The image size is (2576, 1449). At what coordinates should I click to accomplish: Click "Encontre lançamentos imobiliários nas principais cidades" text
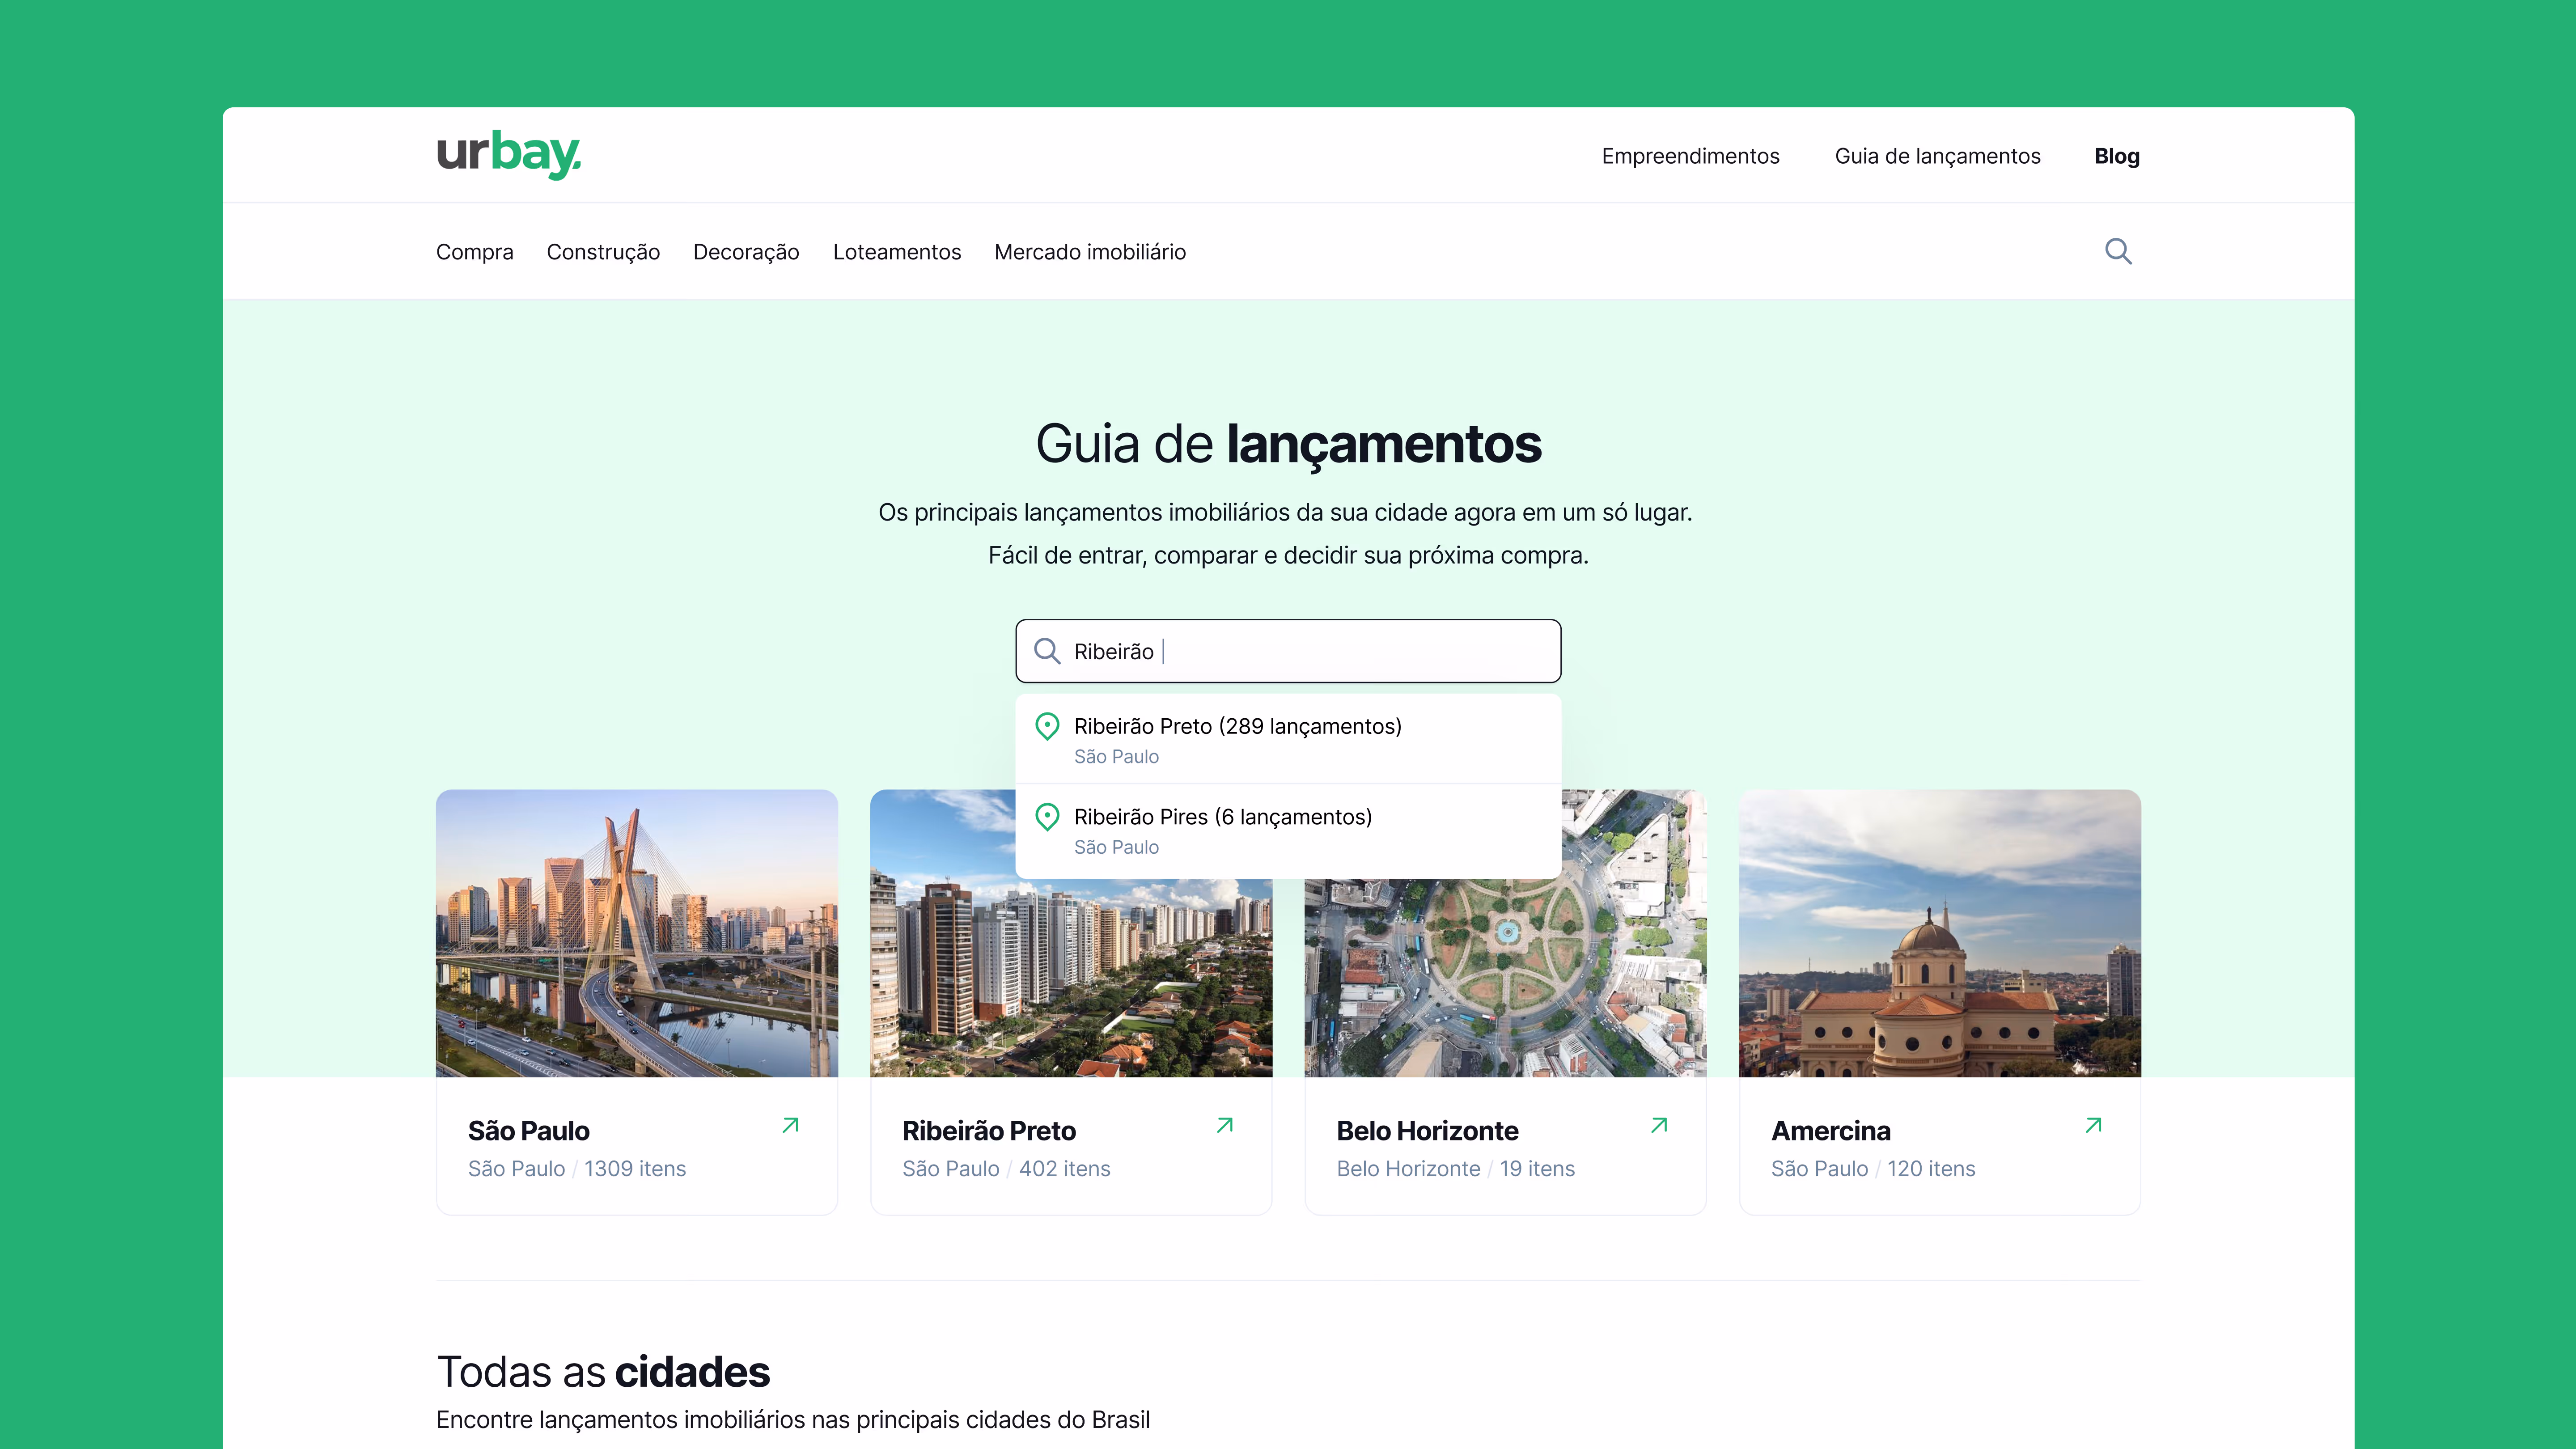coord(793,1420)
